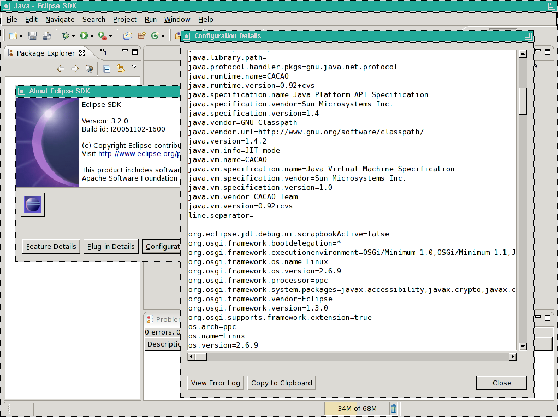The height and width of the screenshot is (417, 558).
Task: Click the heap status memory bar
Action: [357, 408]
